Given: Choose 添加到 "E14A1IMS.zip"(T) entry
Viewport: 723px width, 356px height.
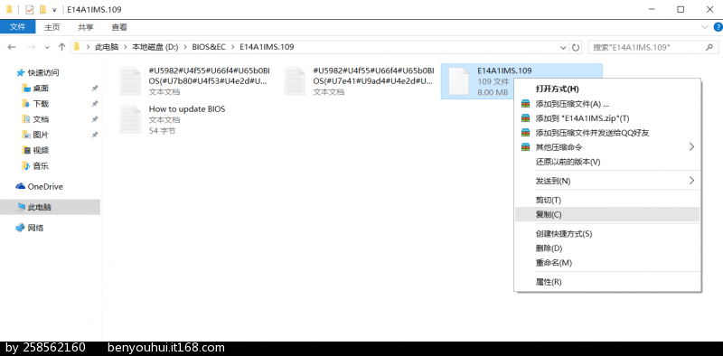Looking at the screenshot, I should click(x=607, y=118).
